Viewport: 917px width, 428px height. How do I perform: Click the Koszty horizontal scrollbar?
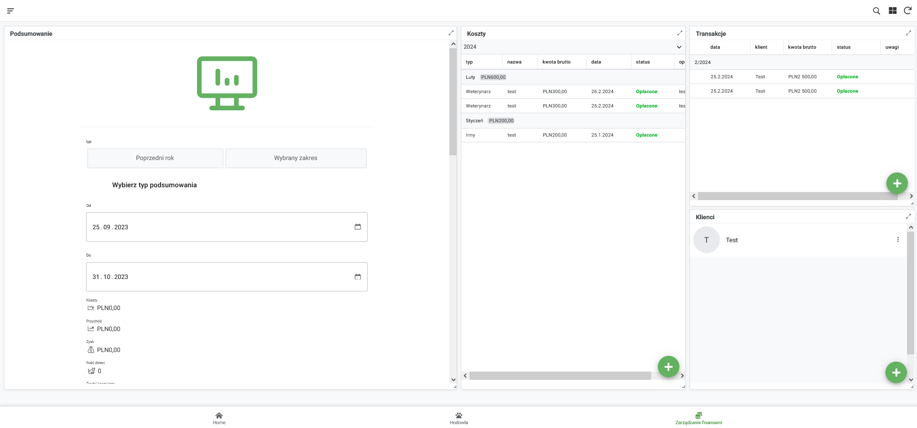pyautogui.click(x=559, y=376)
